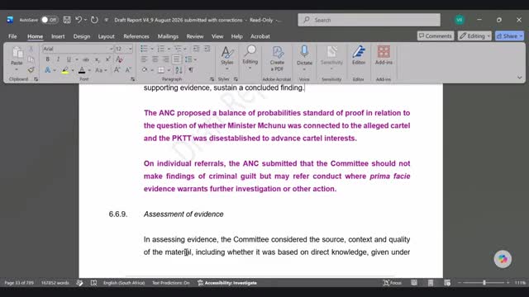Switch to the Layout tab

[x=107, y=36]
